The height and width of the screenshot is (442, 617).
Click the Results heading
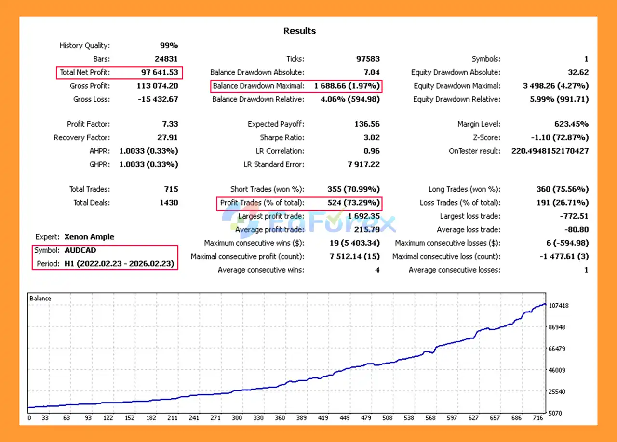299,31
